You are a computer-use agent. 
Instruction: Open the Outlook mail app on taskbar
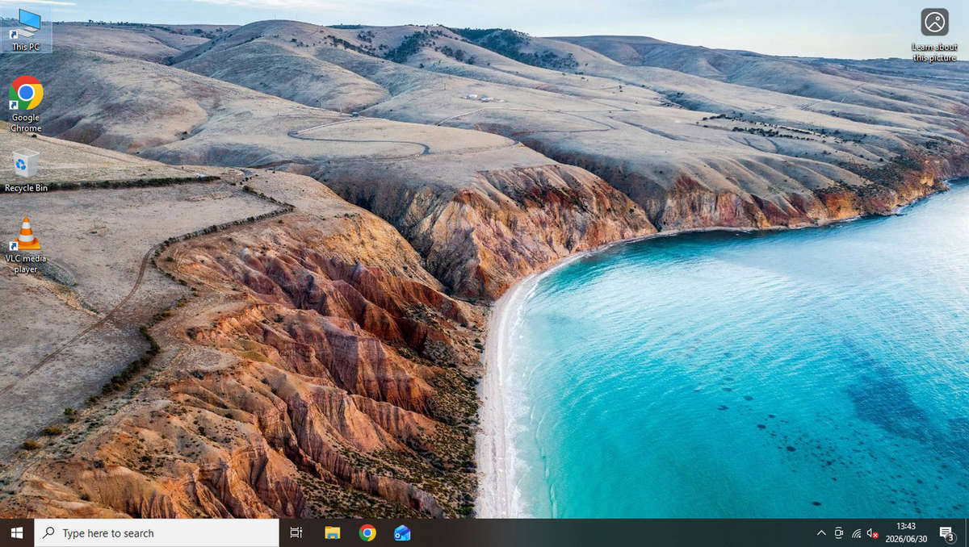[x=402, y=532]
